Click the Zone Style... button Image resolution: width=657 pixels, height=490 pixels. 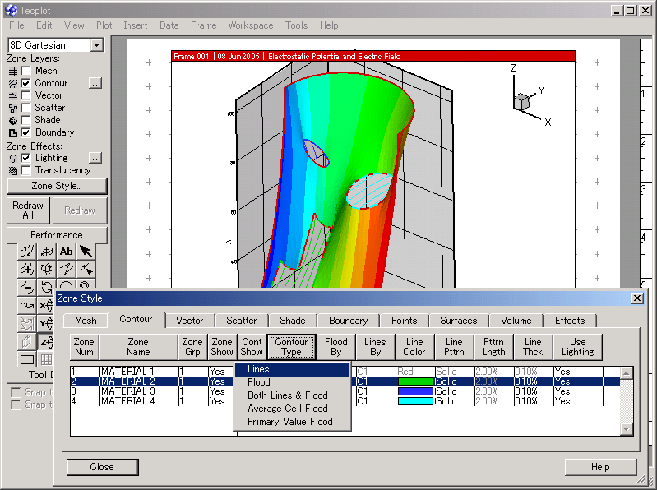click(x=57, y=186)
